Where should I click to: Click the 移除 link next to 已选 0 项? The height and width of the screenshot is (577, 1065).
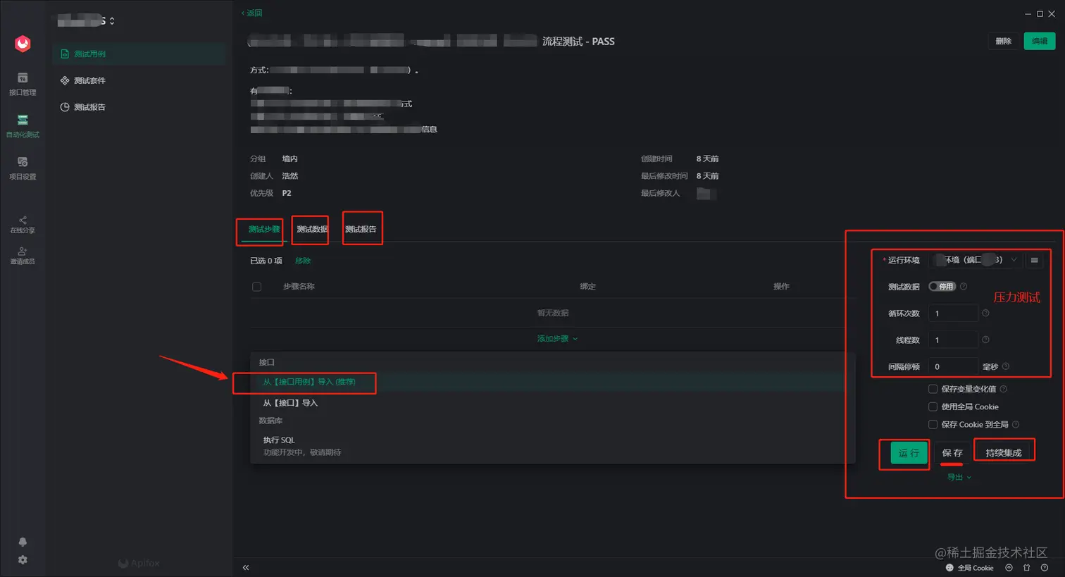(303, 261)
